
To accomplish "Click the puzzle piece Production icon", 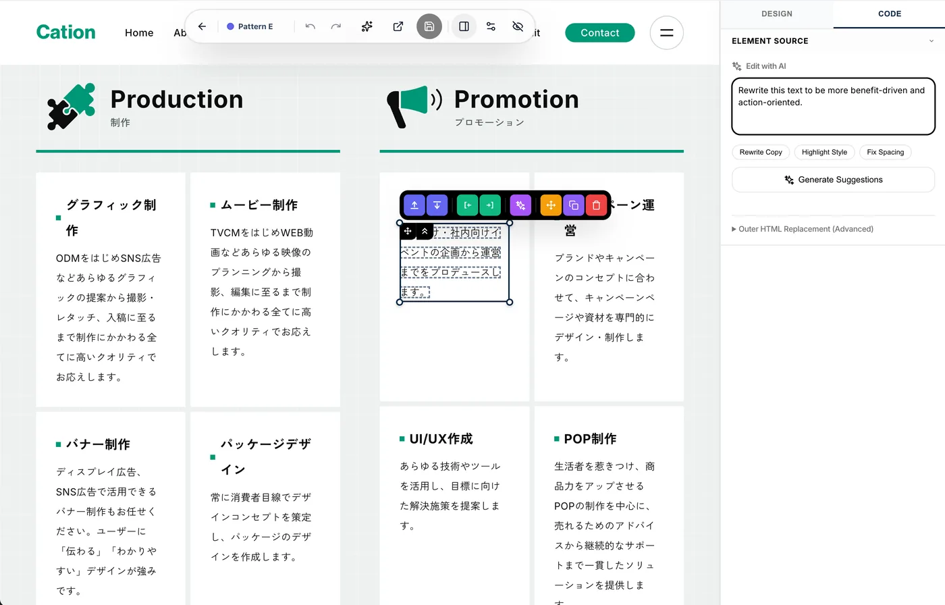I will (x=72, y=106).
